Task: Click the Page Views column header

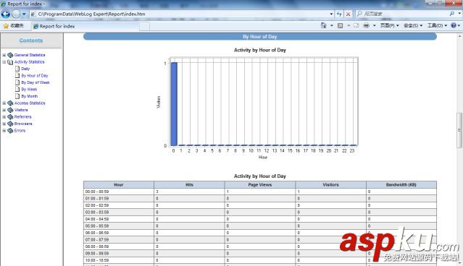Action: click(260, 185)
